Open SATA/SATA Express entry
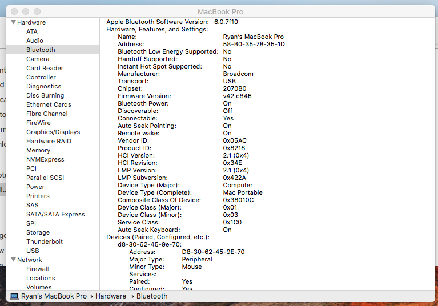 pos(55,214)
